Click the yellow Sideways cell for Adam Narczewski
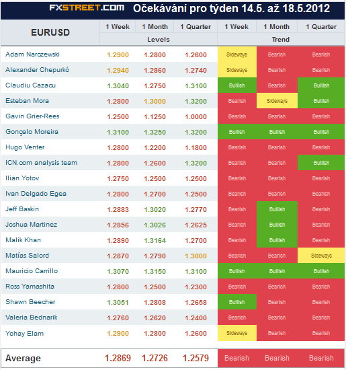Viewport: 346px width, 370px height. point(237,54)
